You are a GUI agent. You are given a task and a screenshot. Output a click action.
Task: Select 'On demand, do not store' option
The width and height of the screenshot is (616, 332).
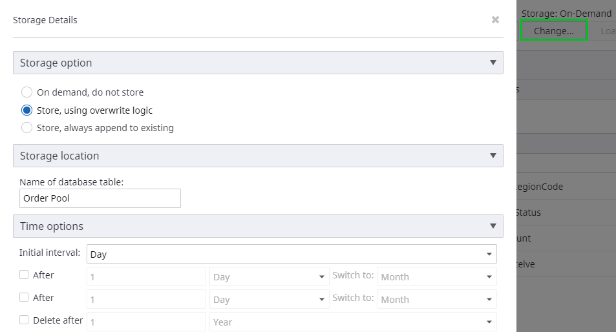click(x=27, y=92)
